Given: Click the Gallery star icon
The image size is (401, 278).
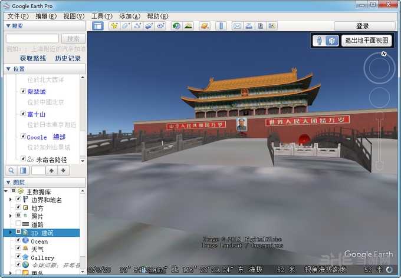Looking at the screenshot, I should (x=25, y=257).
